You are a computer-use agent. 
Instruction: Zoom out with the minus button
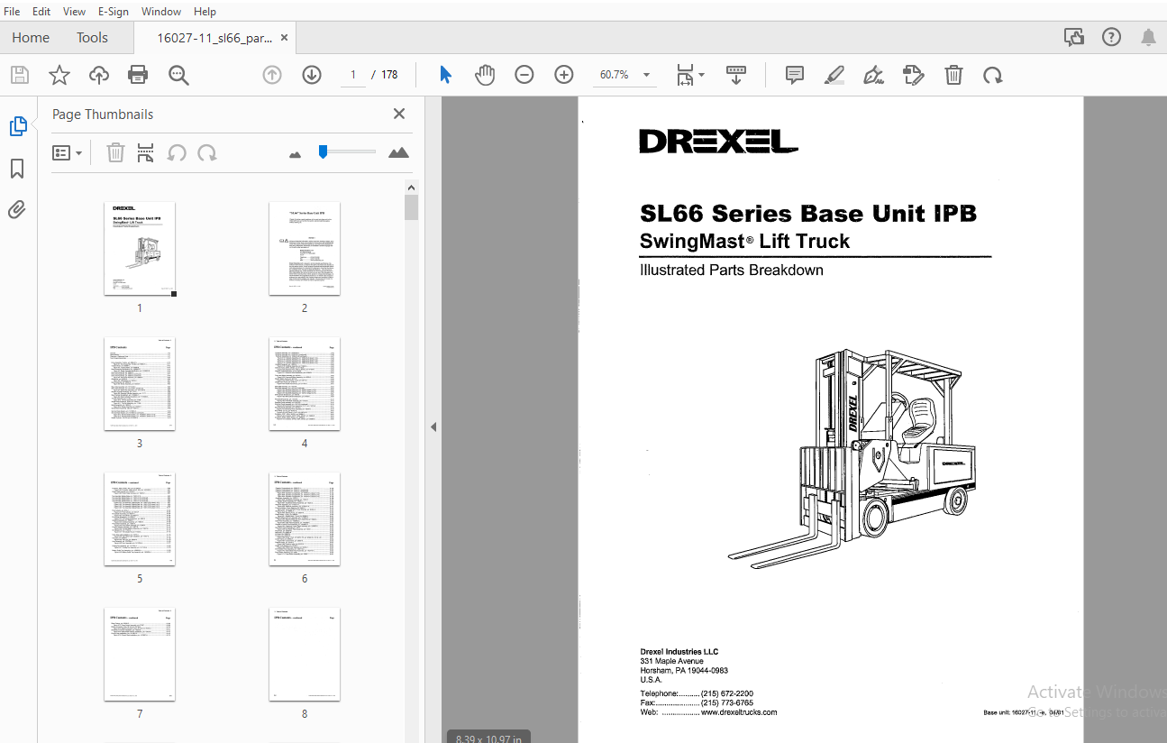point(524,75)
